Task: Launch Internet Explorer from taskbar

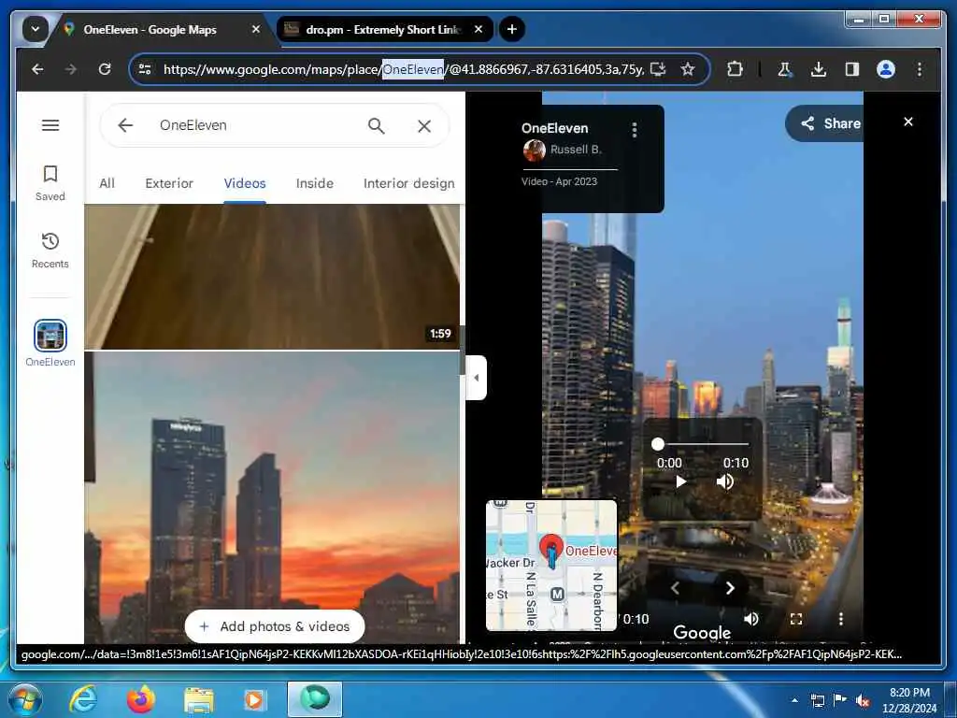Action: (x=82, y=699)
